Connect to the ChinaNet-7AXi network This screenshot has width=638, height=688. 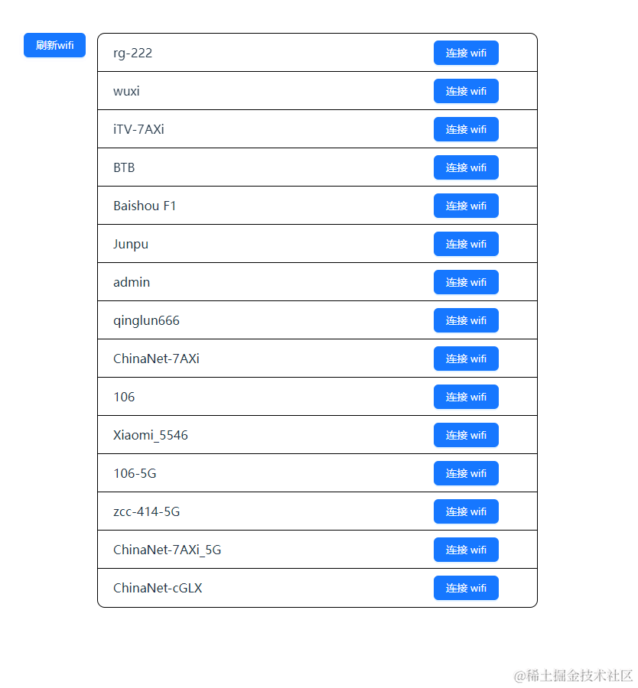(466, 359)
